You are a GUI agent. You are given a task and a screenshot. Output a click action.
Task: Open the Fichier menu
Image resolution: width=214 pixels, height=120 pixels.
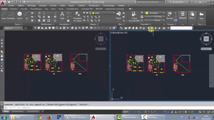[x=11, y=6]
